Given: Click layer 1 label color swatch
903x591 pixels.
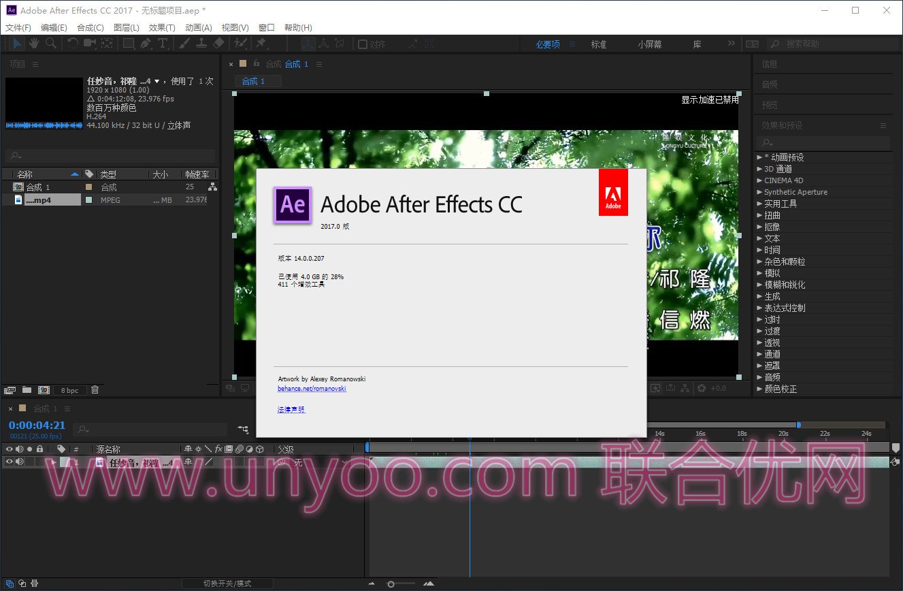Looking at the screenshot, I should click(x=63, y=462).
